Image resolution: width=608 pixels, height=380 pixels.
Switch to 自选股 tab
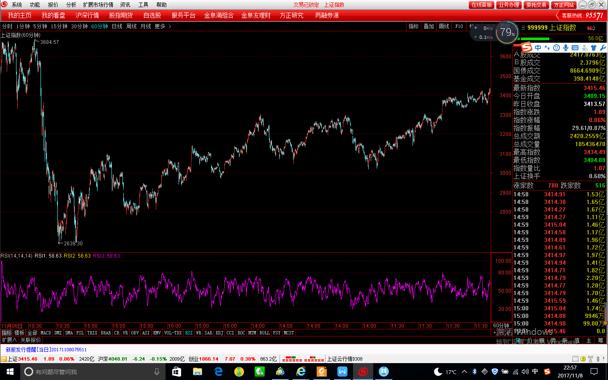click(152, 15)
